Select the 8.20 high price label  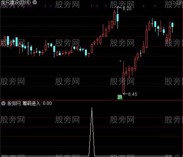point(127,9)
